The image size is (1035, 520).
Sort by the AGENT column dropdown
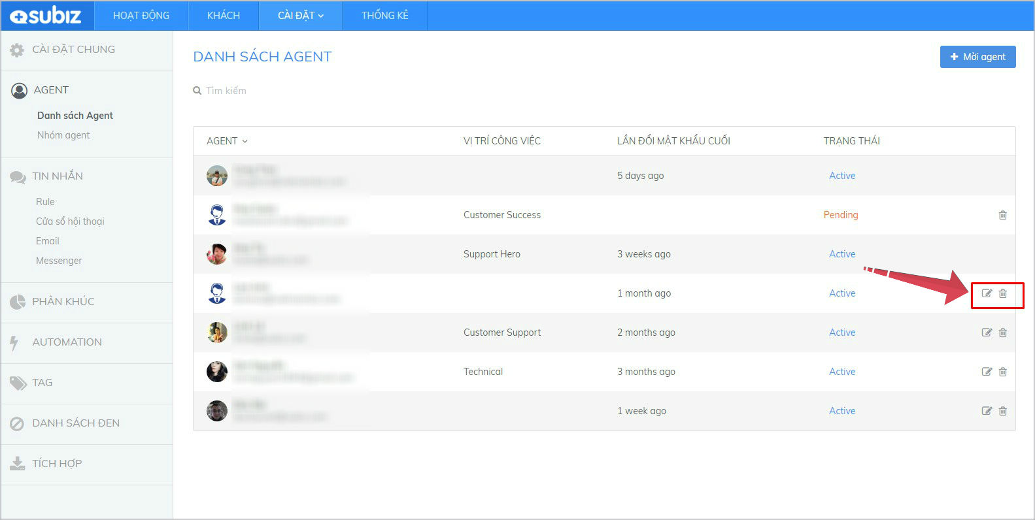click(227, 141)
